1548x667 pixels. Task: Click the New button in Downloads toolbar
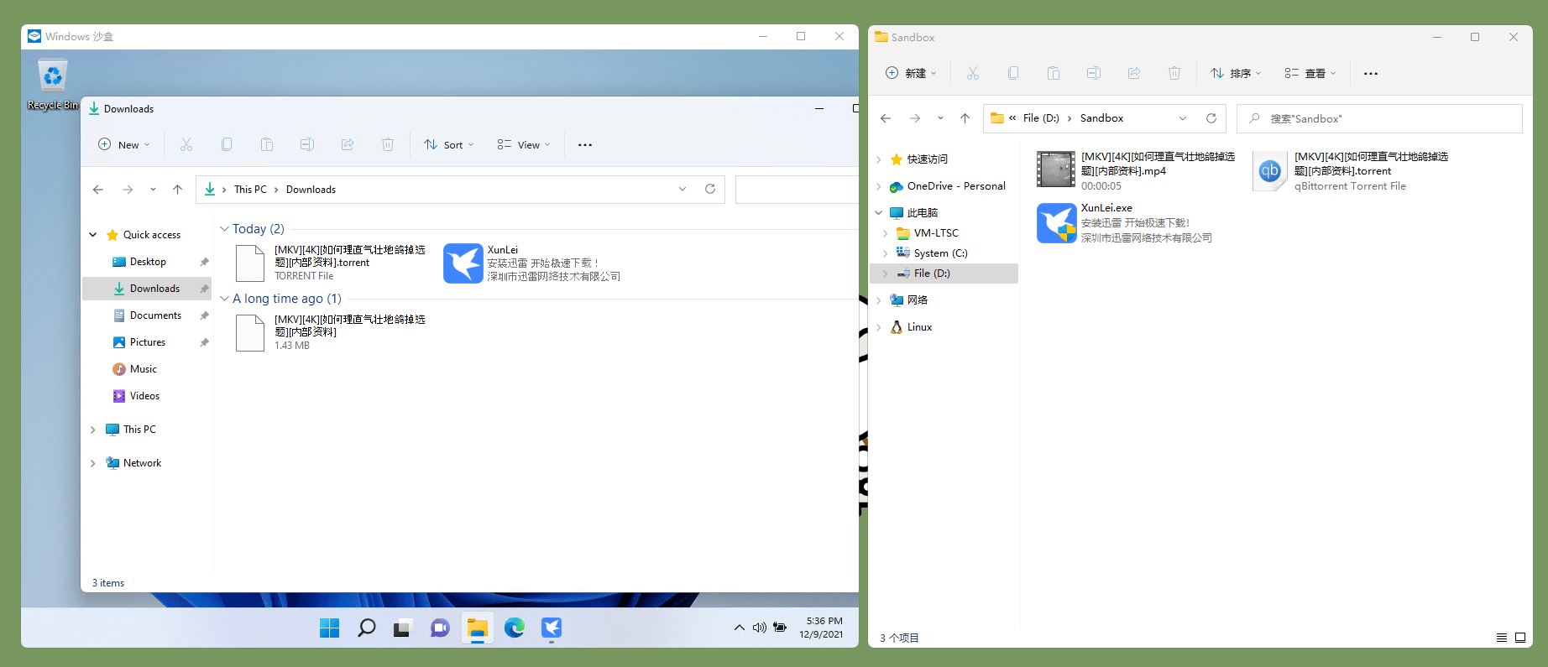pos(124,145)
